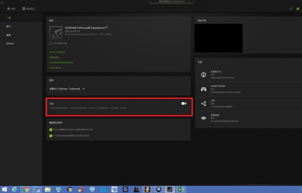Open Uplay from the taskbar
302x193 pixels.
click(115, 190)
